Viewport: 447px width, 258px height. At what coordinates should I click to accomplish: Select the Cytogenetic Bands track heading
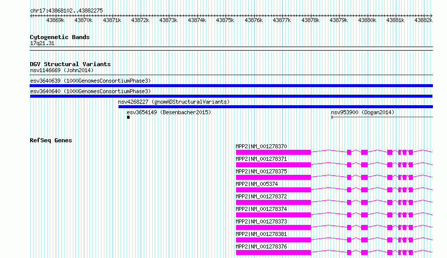(60, 37)
